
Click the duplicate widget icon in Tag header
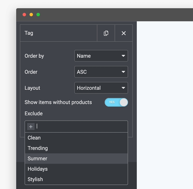pyautogui.click(x=106, y=33)
